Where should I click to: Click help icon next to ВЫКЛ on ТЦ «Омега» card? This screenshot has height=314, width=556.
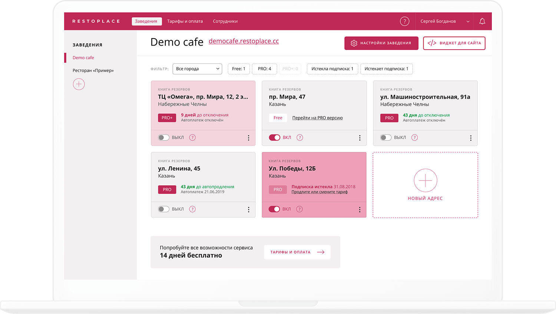tap(192, 138)
